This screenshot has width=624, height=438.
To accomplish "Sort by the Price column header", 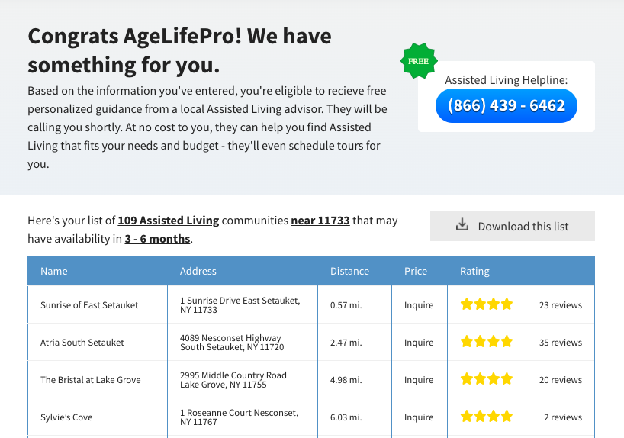I will tap(416, 271).
